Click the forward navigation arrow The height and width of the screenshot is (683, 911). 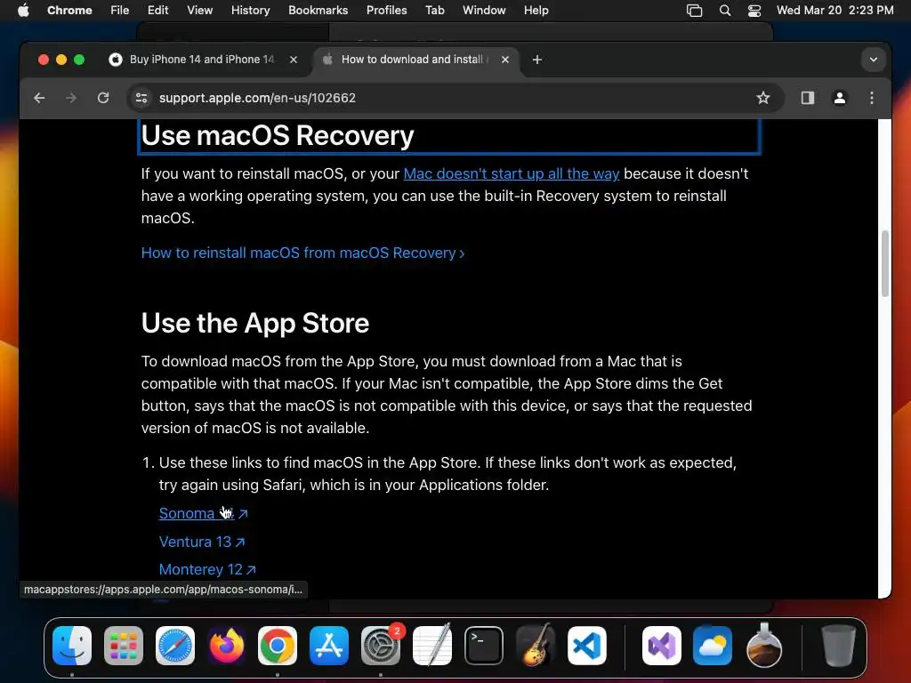(x=71, y=98)
